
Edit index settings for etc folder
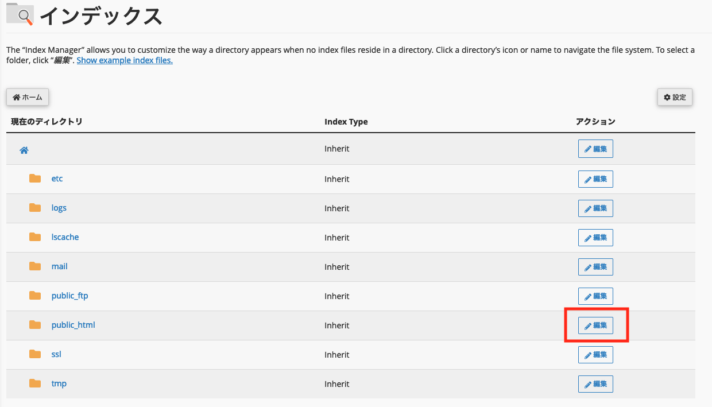595,179
